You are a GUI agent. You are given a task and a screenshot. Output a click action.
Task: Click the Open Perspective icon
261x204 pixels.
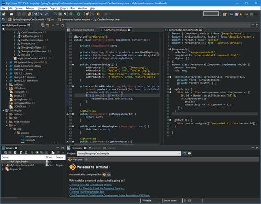225,14
